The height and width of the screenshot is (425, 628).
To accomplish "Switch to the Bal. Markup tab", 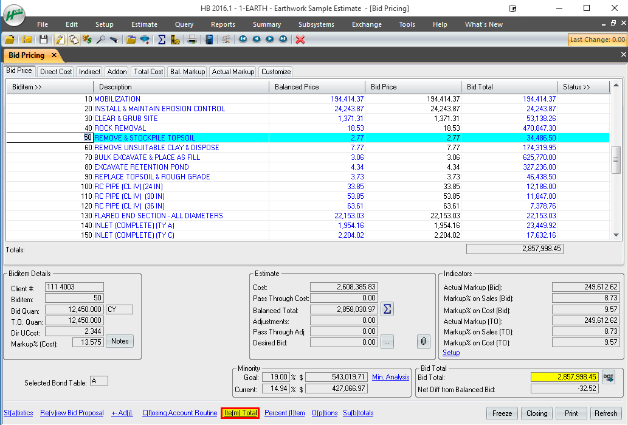I will pyautogui.click(x=187, y=72).
